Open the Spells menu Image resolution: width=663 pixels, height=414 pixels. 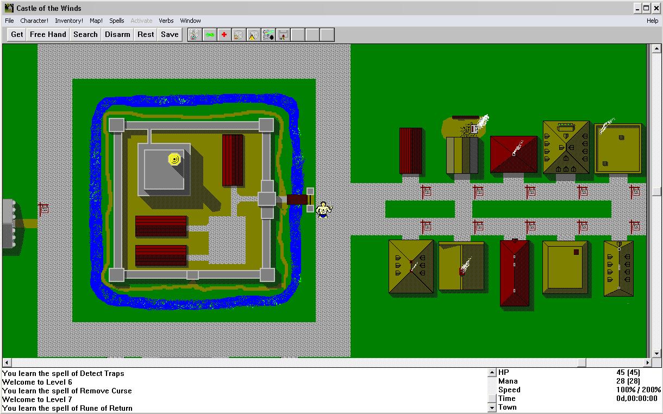pyautogui.click(x=116, y=21)
